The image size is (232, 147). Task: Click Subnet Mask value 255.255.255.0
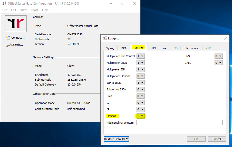(77, 80)
